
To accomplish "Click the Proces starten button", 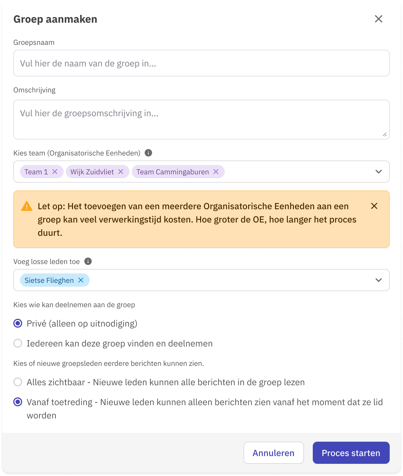I will pyautogui.click(x=351, y=453).
